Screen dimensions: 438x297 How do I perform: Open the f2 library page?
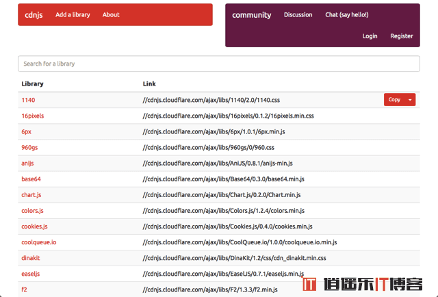tap(25, 289)
